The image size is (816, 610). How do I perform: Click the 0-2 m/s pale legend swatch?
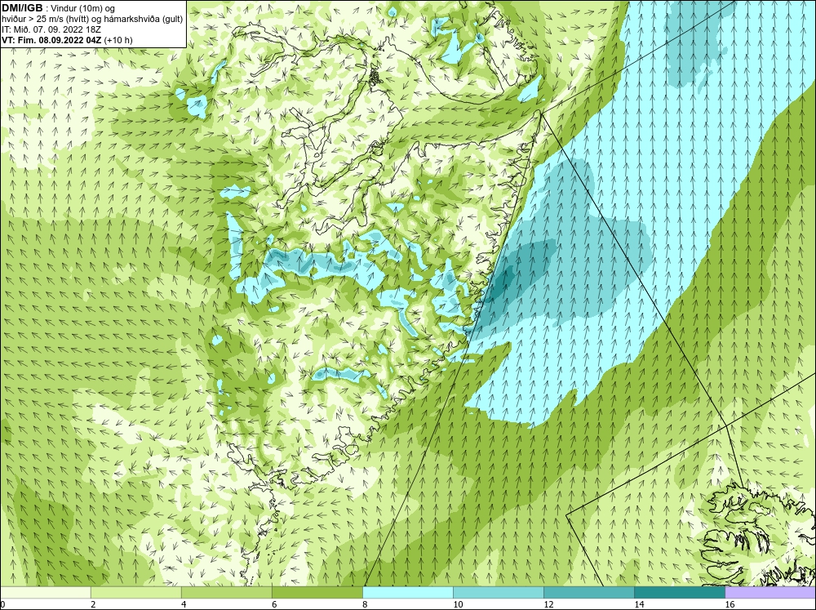45,592
